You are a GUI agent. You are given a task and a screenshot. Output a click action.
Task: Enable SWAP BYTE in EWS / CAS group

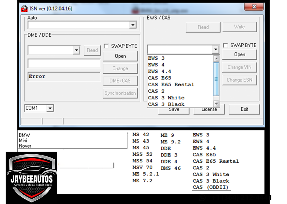pyautogui.click(x=226, y=45)
